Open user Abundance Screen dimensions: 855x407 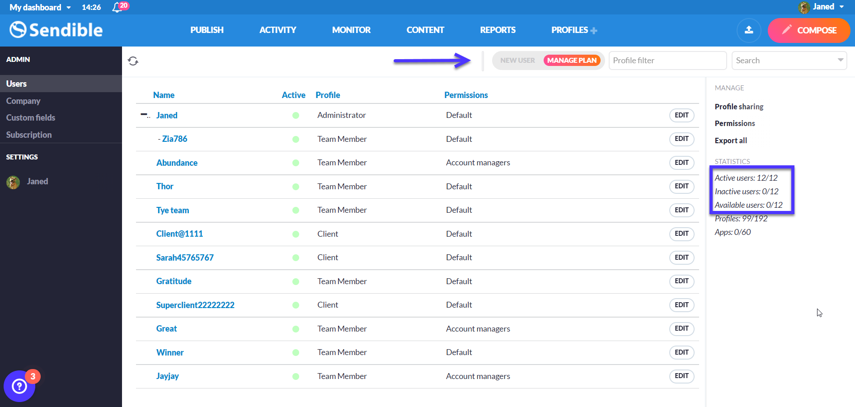pos(177,163)
